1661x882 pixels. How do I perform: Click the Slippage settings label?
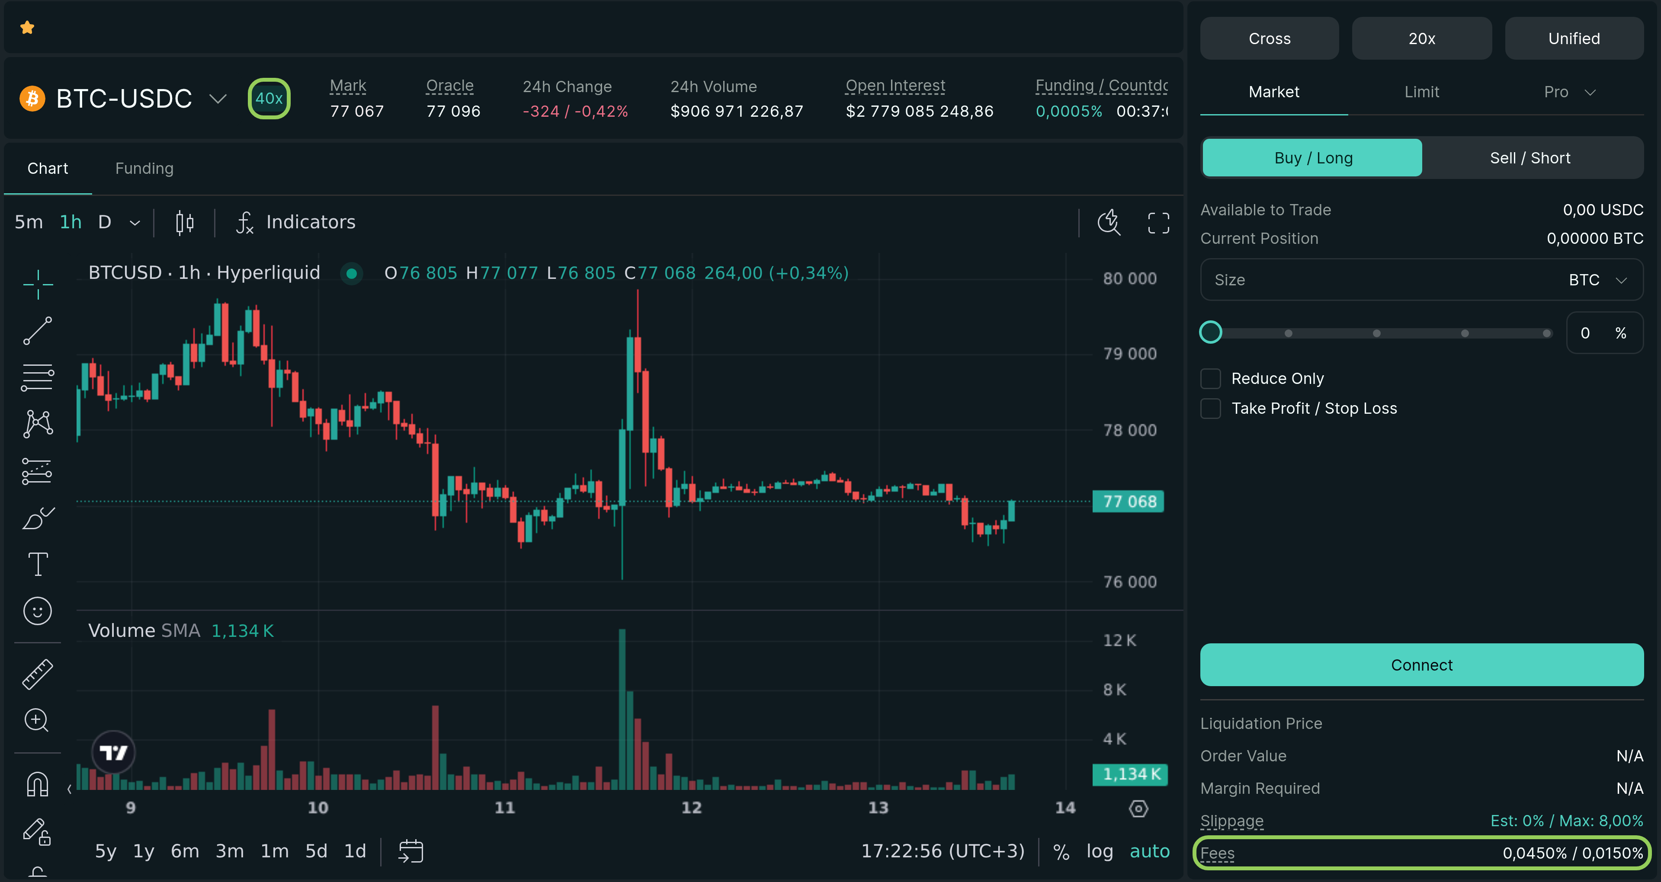point(1231,821)
